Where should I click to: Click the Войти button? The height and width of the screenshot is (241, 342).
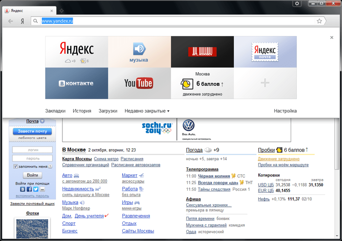32,175
